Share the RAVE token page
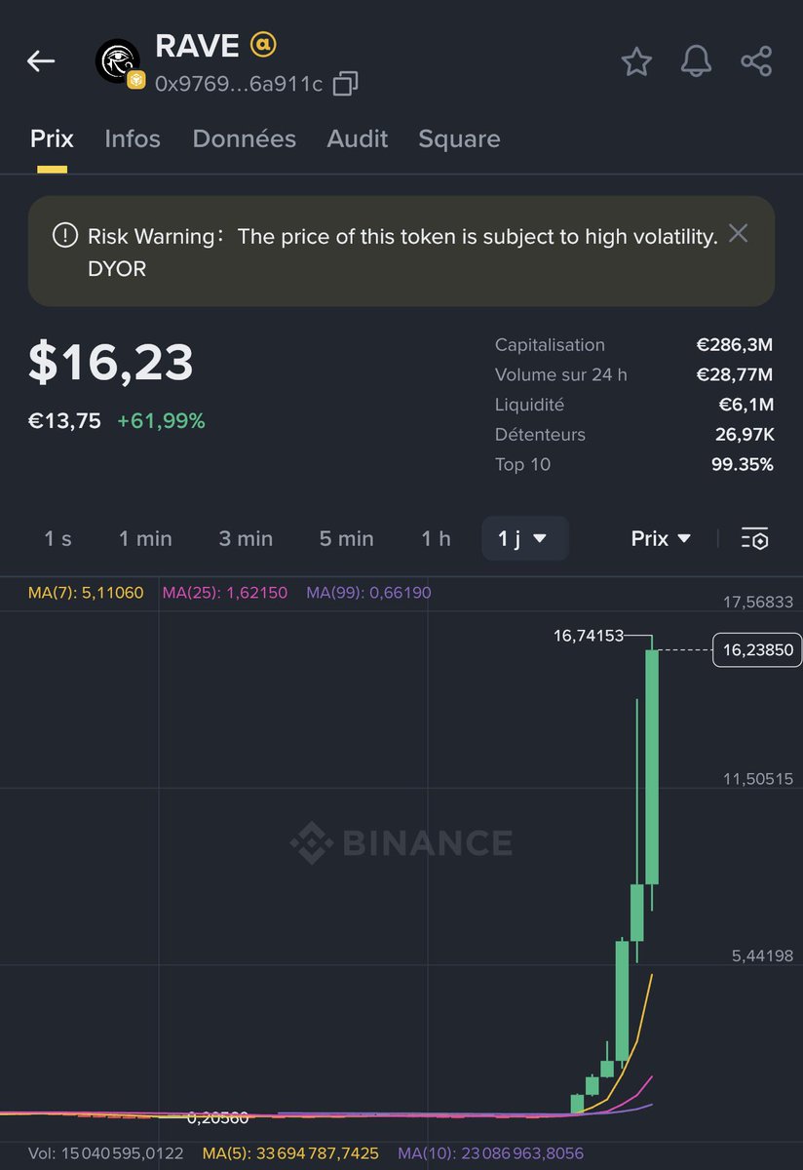Screen dimensions: 803x1170 [756, 61]
